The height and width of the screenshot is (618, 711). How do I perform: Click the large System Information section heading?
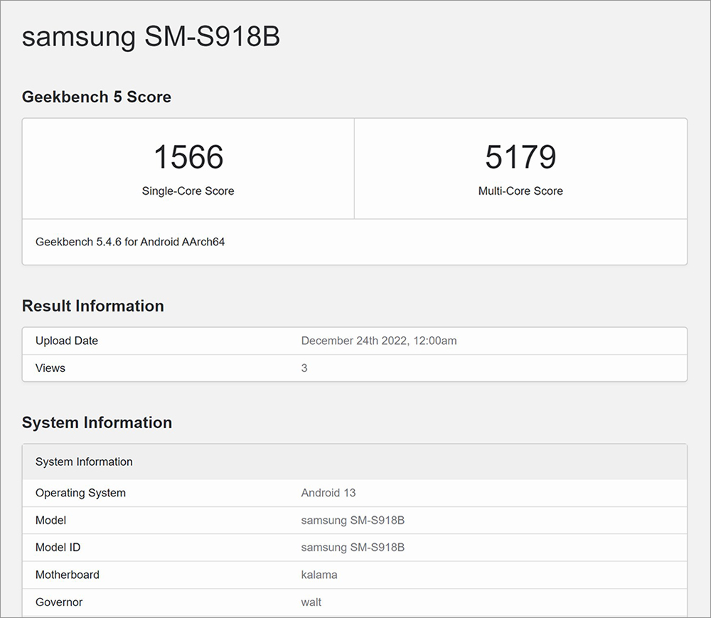pyautogui.click(x=97, y=422)
